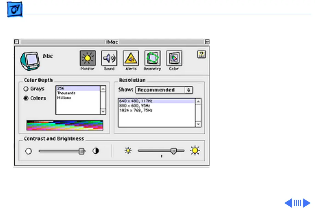The height and width of the screenshot is (209, 315).
Task: Click the help question mark button
Action: 201,54
